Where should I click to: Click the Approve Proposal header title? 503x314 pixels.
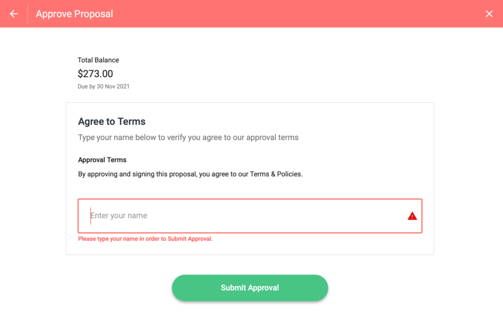pos(75,14)
